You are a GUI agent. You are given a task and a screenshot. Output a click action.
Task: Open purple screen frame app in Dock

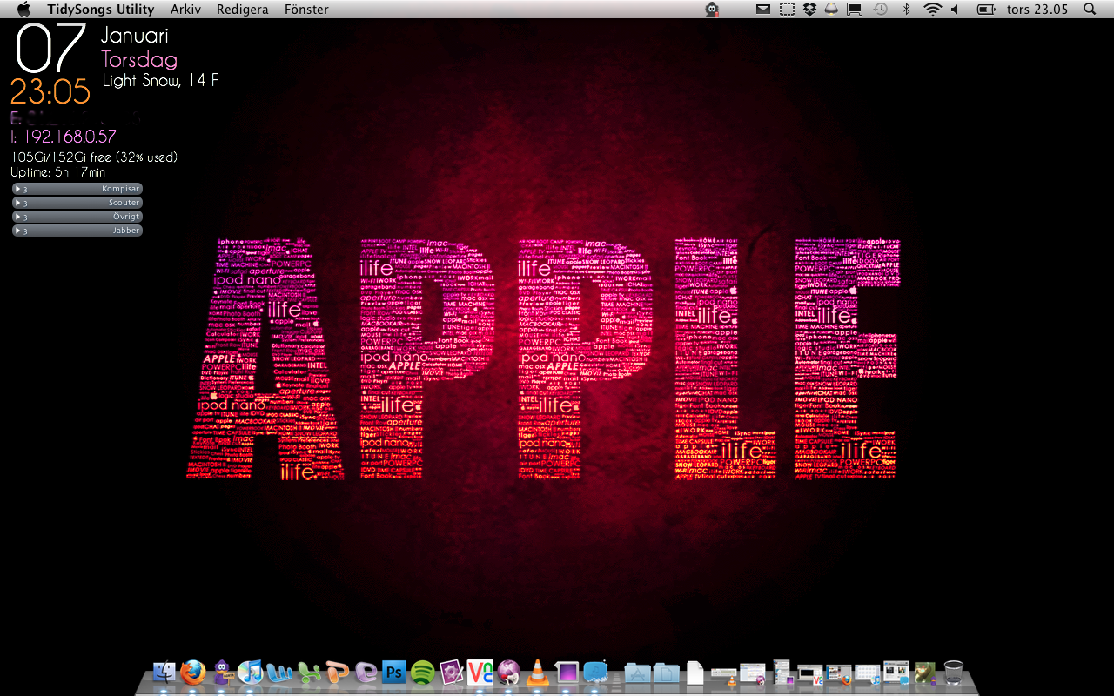(x=567, y=672)
